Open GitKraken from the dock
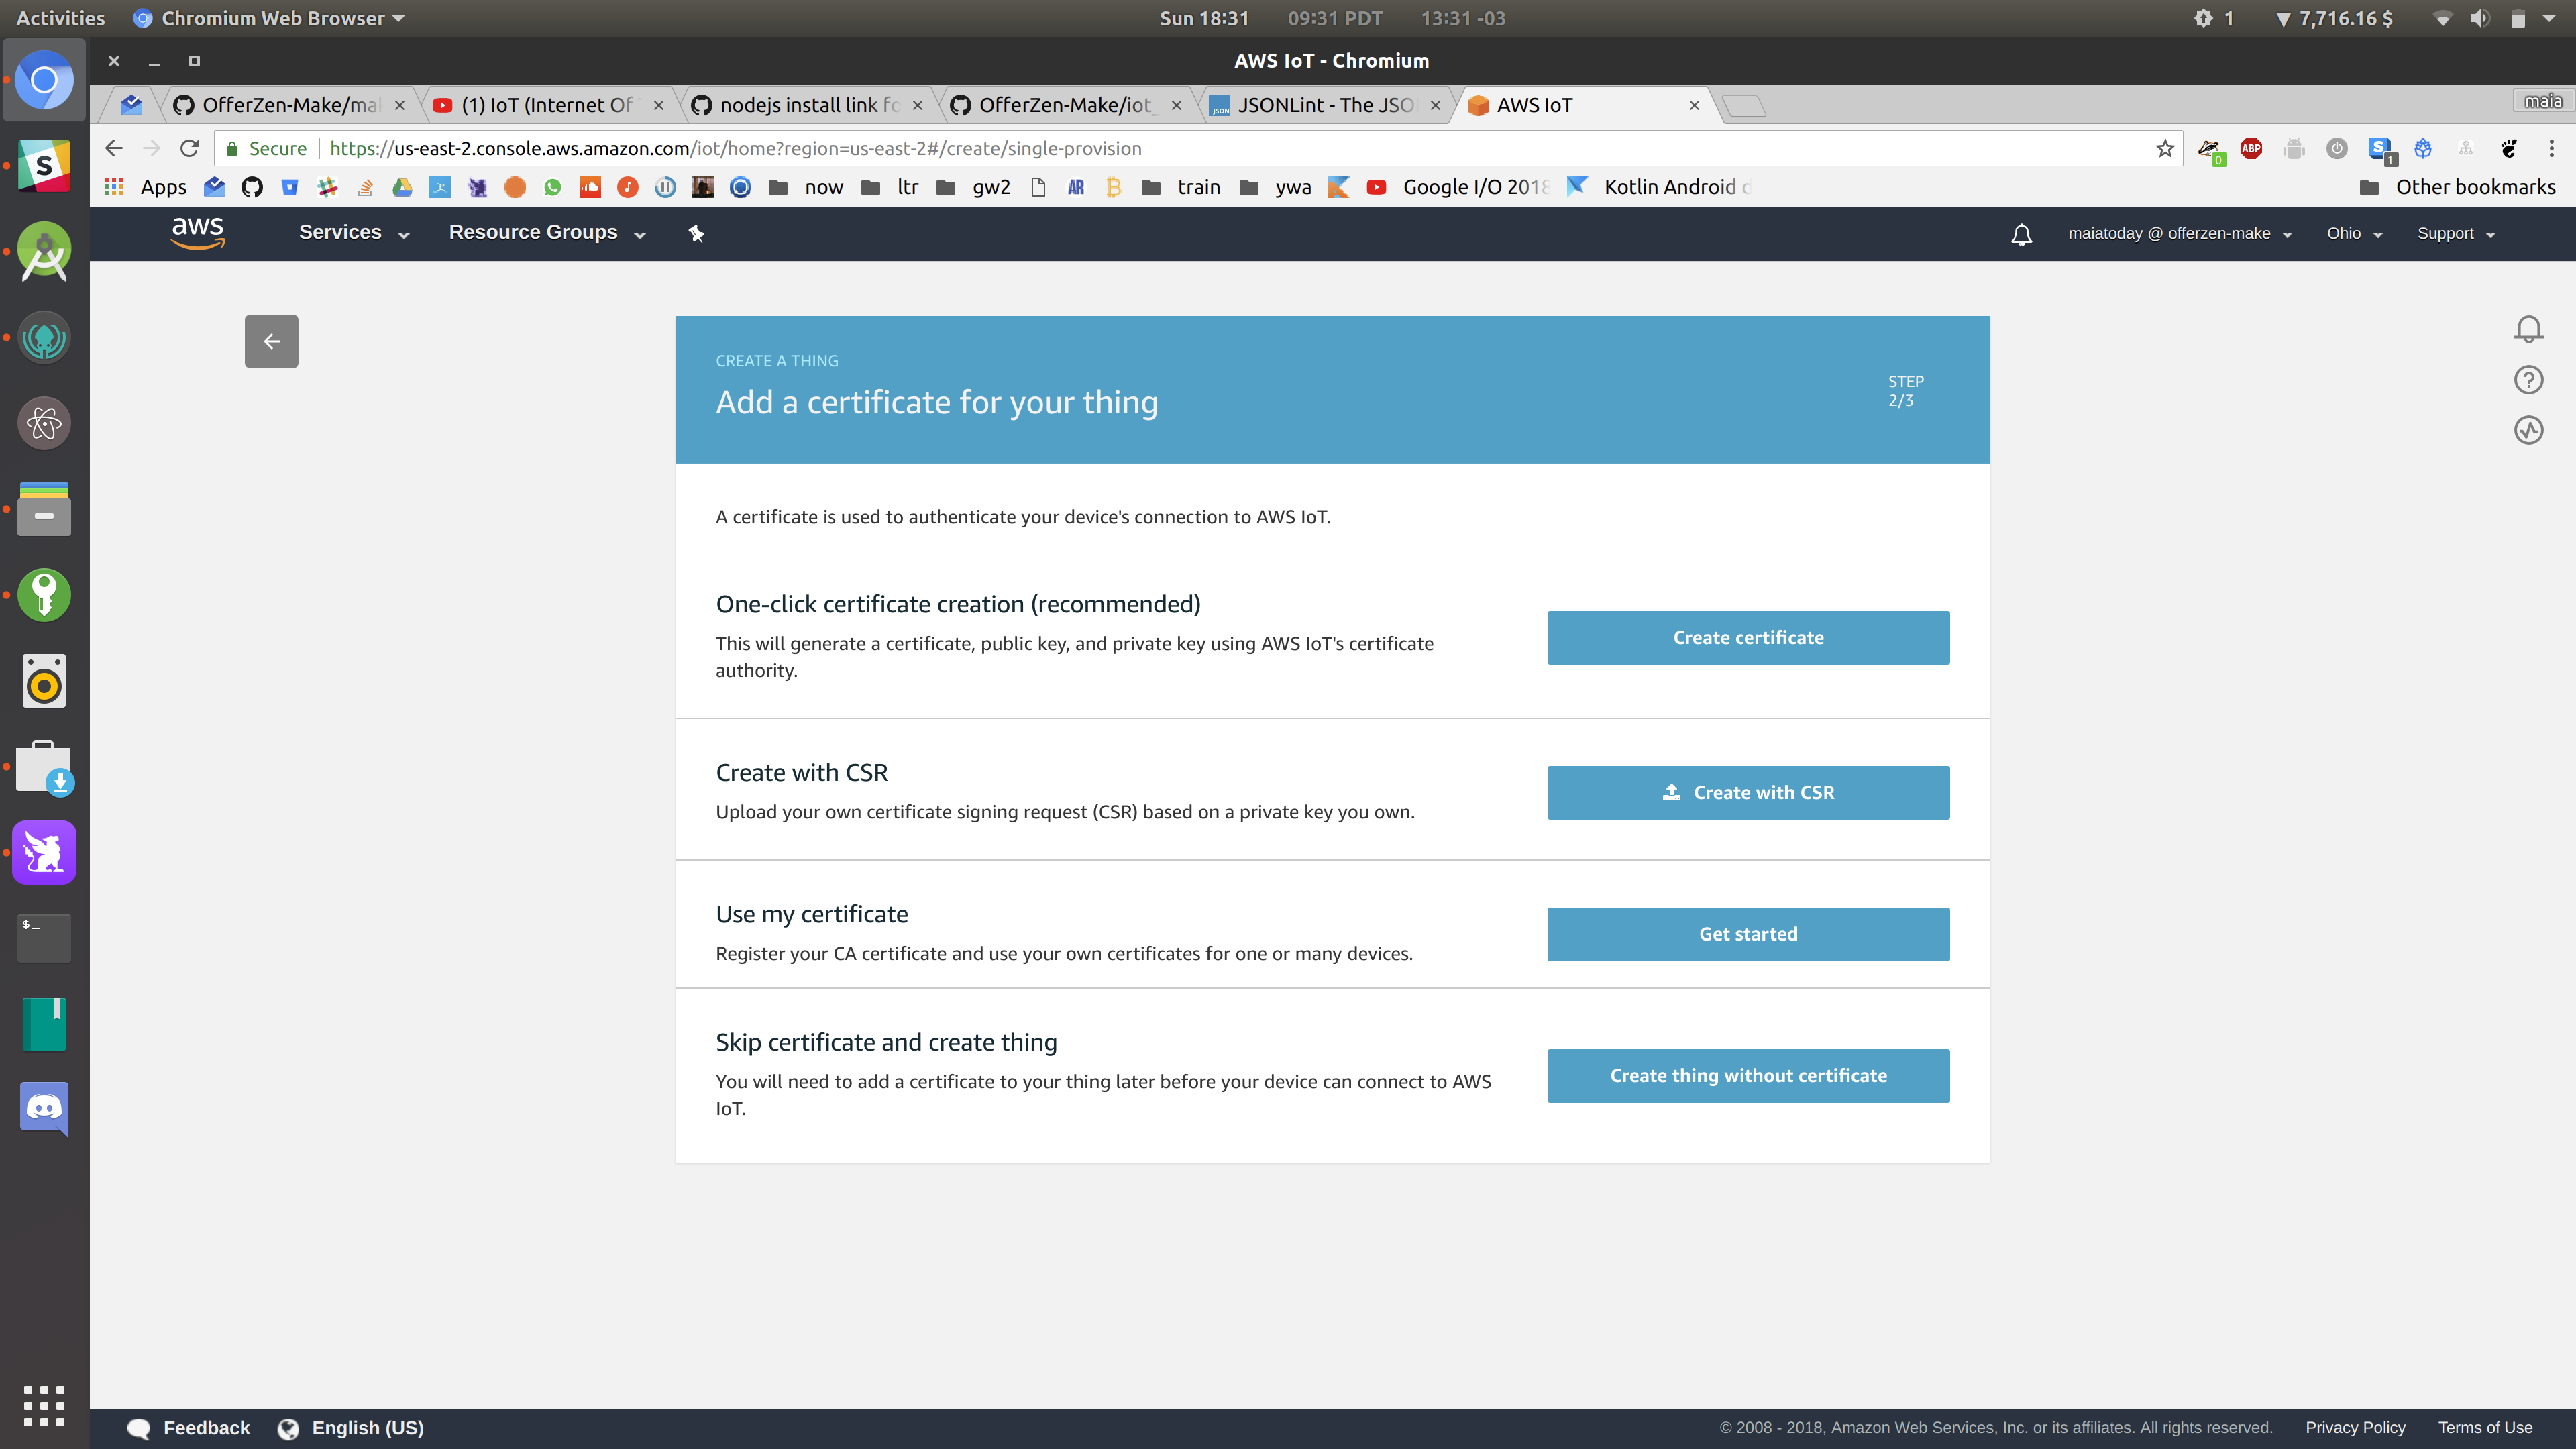Image resolution: width=2576 pixels, height=1449 pixels. tap(44, 337)
